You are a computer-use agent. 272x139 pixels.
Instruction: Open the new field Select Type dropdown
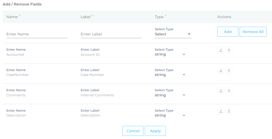coord(173,34)
